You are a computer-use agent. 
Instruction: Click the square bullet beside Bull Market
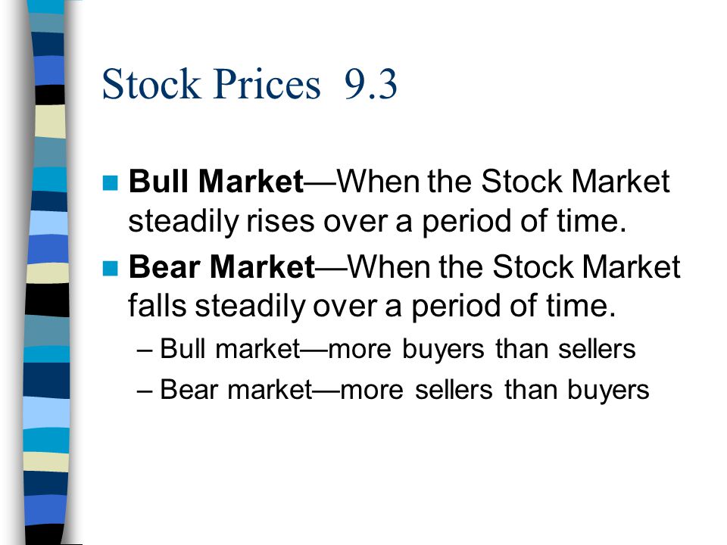(111, 182)
